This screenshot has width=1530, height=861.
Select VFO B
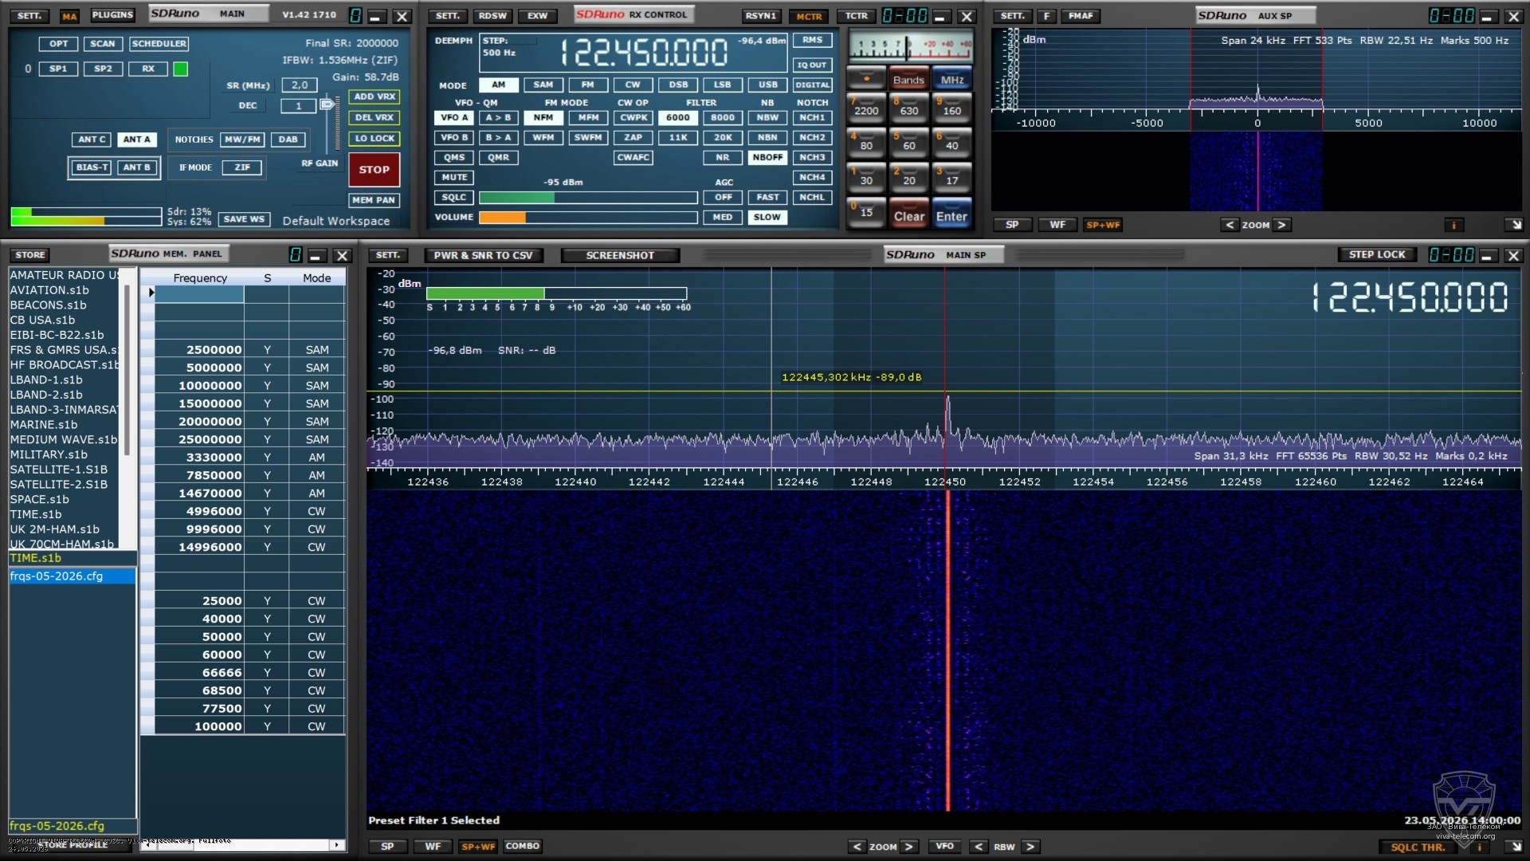coord(454,137)
